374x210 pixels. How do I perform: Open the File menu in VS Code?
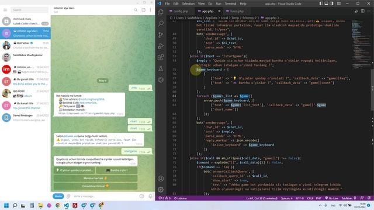(168, 3)
